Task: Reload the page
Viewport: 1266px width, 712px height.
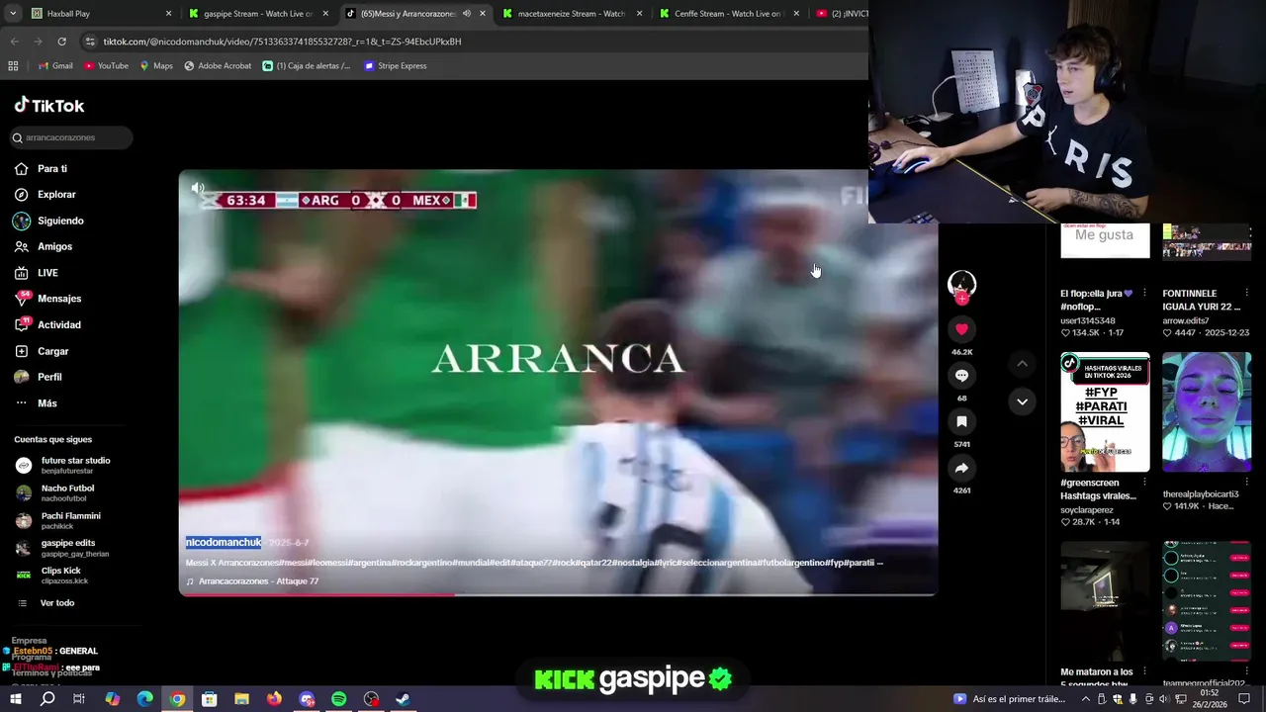Action: pos(61,42)
